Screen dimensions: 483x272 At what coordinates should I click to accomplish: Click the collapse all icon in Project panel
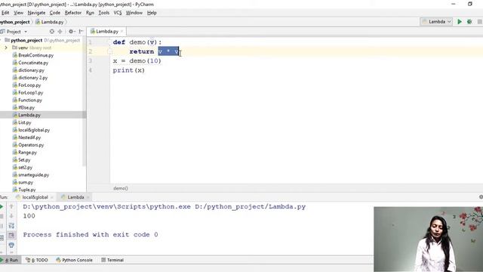(x=60, y=32)
